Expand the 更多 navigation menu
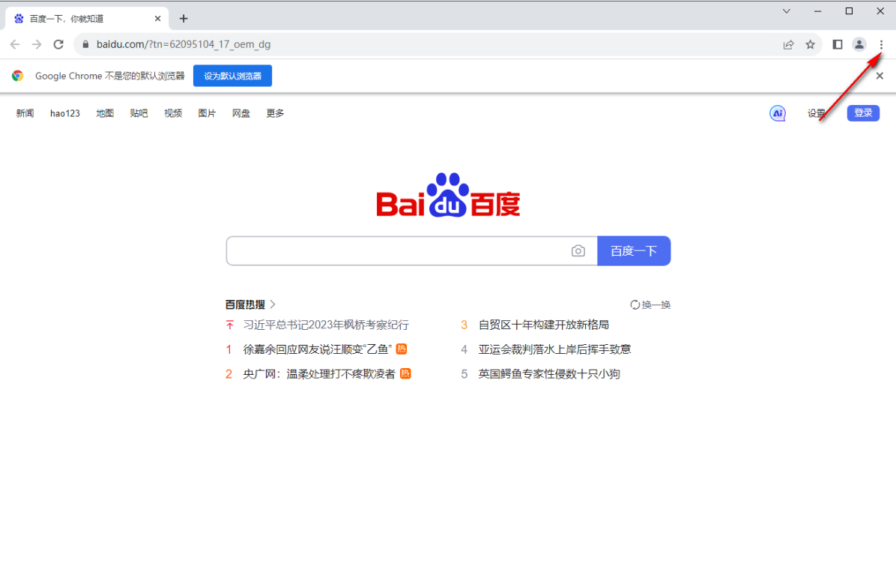Image resolution: width=896 pixels, height=566 pixels. 274,113
